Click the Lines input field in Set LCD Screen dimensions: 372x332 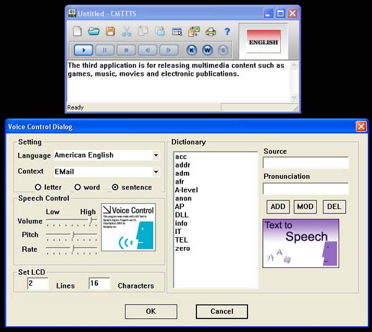point(38,284)
